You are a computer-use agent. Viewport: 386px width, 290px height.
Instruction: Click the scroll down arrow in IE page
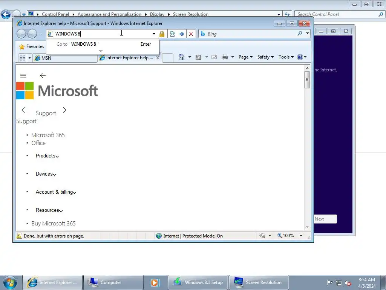point(307,227)
